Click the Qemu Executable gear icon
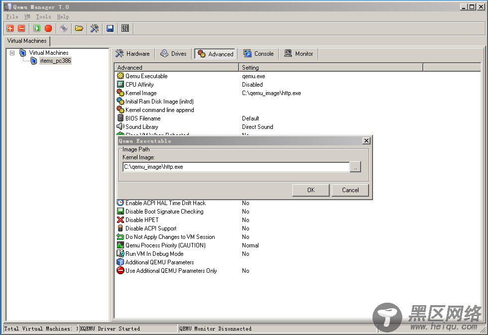Screen dimensions: 488x335 pos(121,76)
